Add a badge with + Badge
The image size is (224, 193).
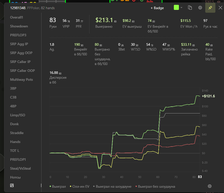coord(157,8)
